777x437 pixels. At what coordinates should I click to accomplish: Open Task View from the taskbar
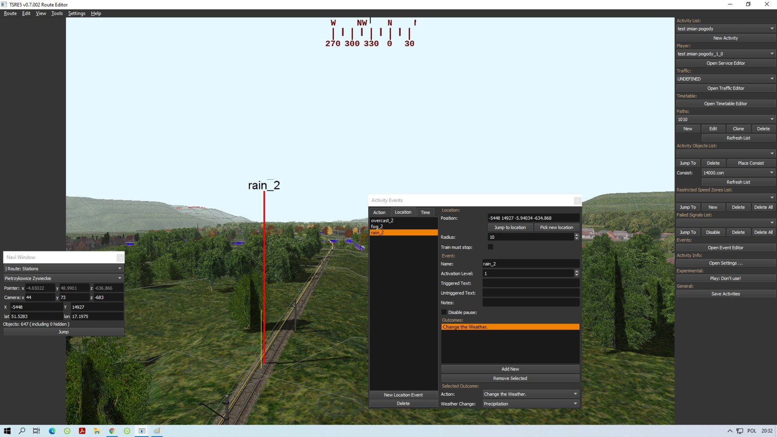[x=37, y=431]
